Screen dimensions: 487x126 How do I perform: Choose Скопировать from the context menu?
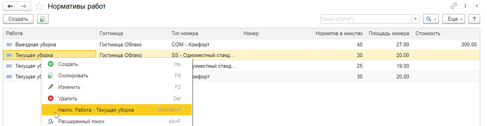coord(73,76)
